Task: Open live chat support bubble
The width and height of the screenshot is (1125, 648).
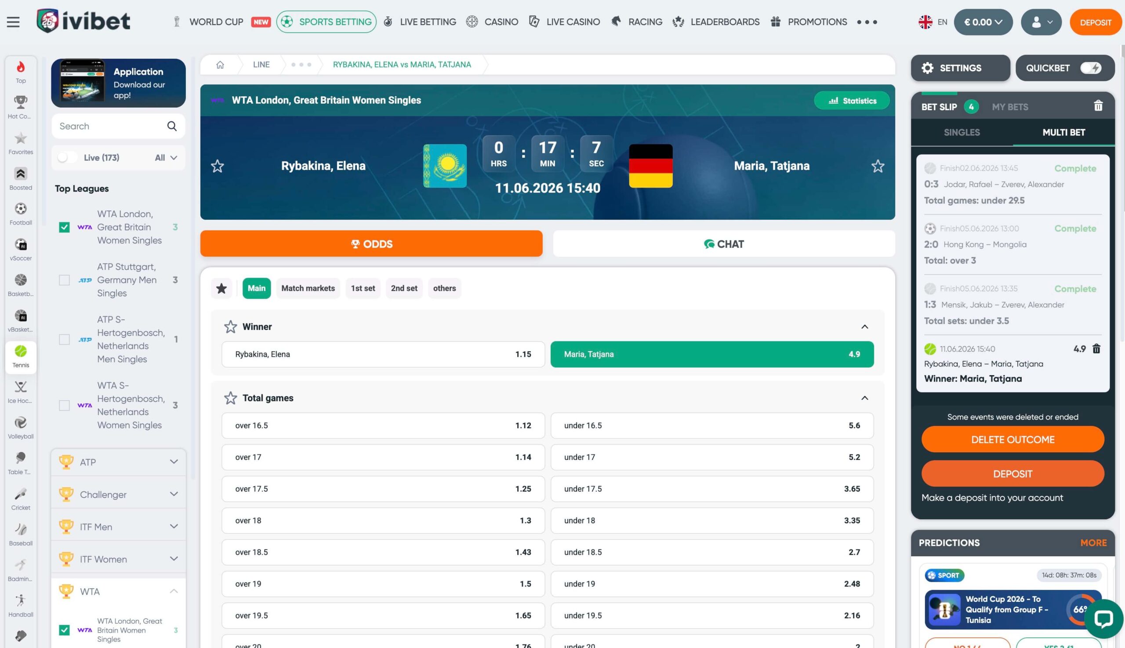Action: (x=1103, y=619)
